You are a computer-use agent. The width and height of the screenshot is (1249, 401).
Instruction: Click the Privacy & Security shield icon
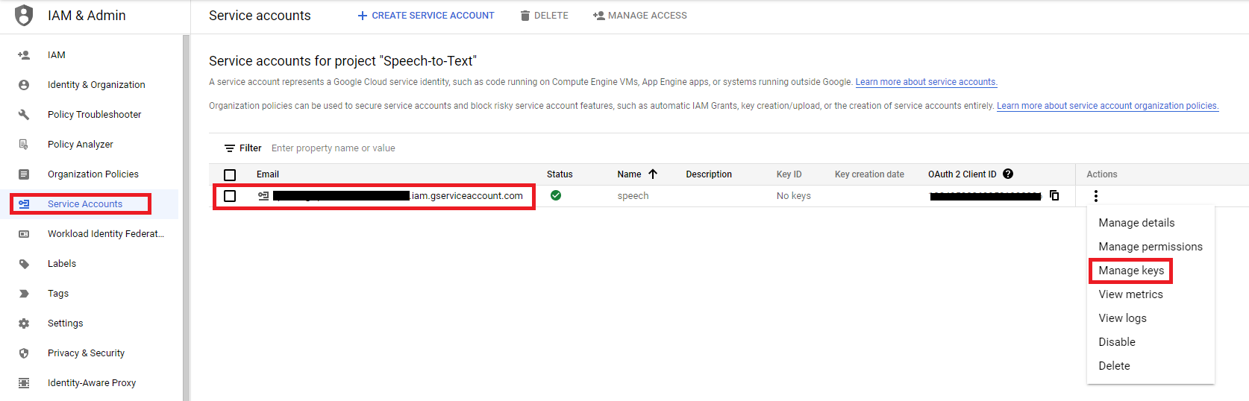tap(24, 353)
